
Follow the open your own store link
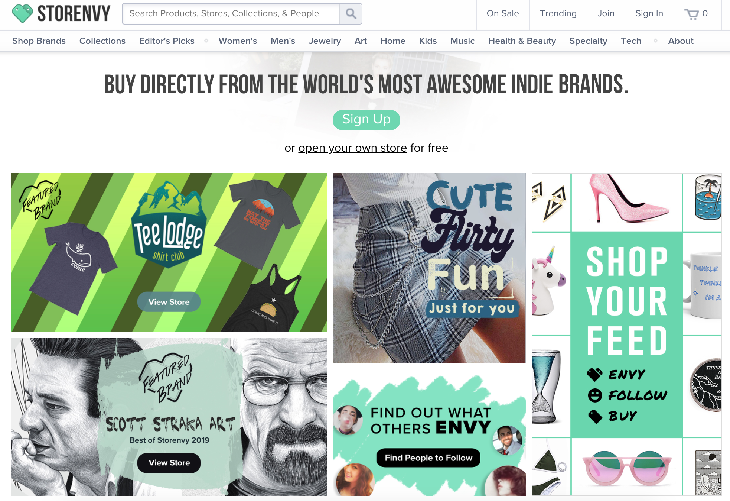click(353, 148)
